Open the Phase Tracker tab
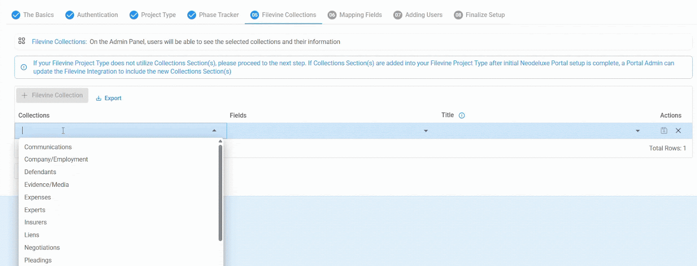The height and width of the screenshot is (266, 697). [213, 15]
